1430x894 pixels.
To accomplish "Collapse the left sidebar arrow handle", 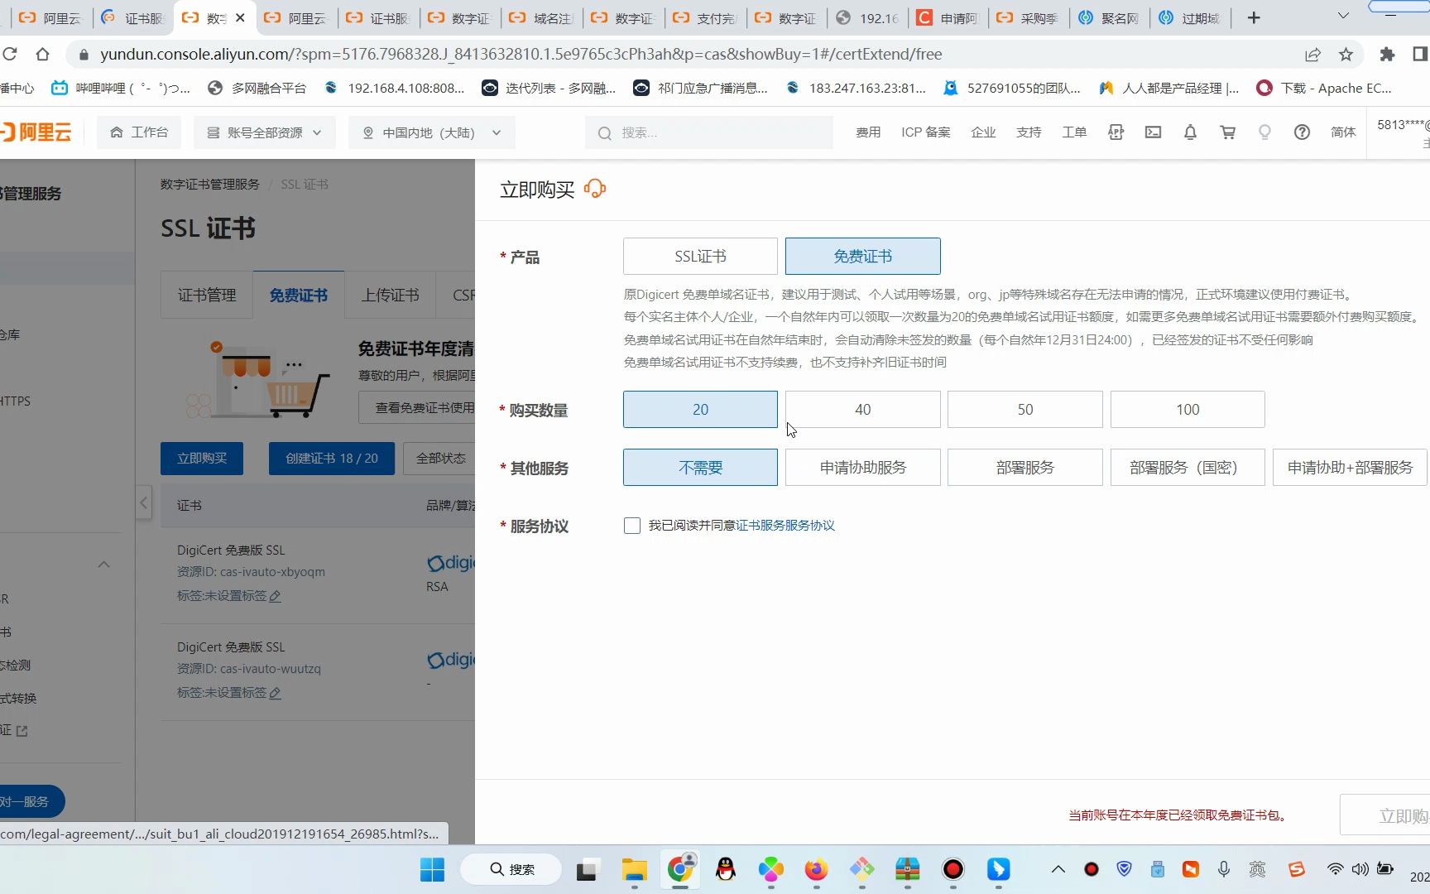I will pyautogui.click(x=144, y=502).
